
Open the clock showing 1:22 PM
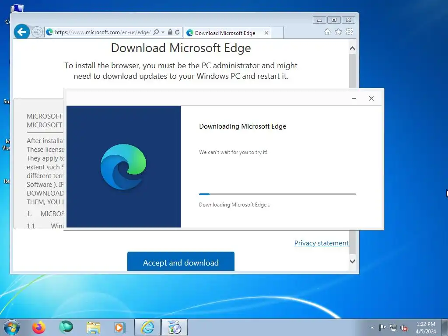click(x=426, y=328)
